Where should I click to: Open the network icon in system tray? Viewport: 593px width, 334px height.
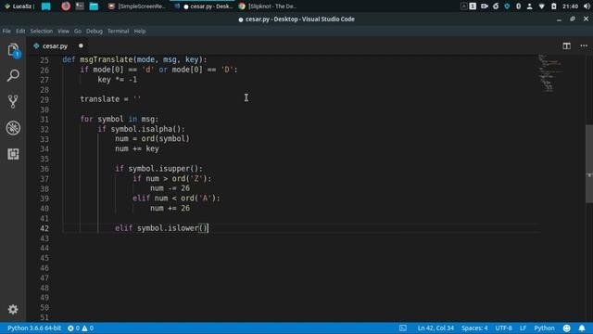coord(541,6)
